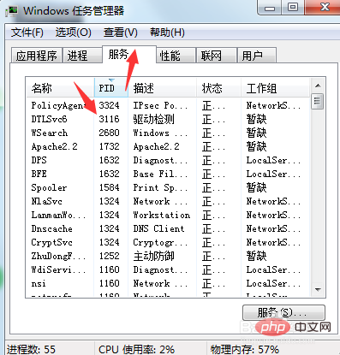340x355 pixels.
Task: Select the DTLSvc6 service row
Action: [x=167, y=119]
